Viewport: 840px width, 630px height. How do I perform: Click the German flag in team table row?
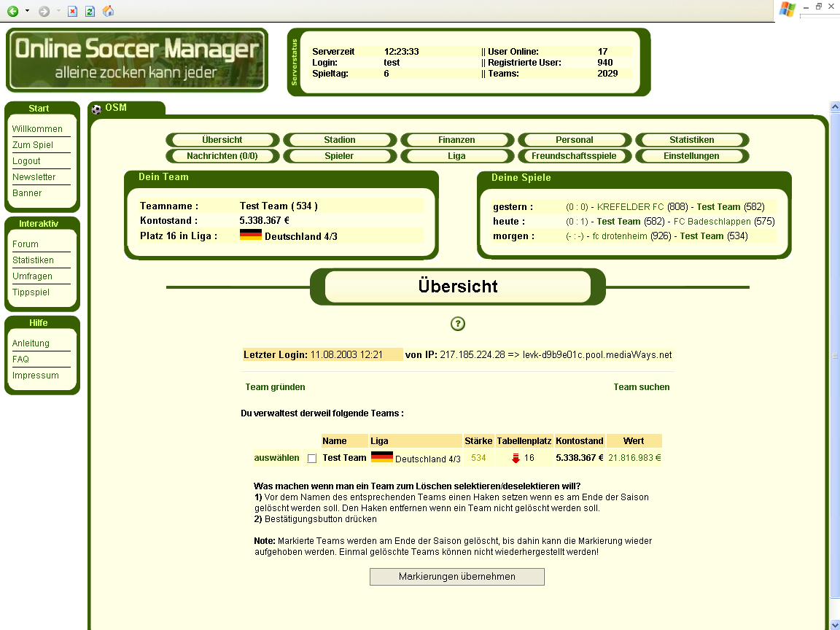(381, 456)
